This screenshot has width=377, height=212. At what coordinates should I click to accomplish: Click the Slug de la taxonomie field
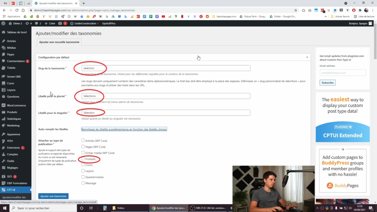[x=166, y=68]
